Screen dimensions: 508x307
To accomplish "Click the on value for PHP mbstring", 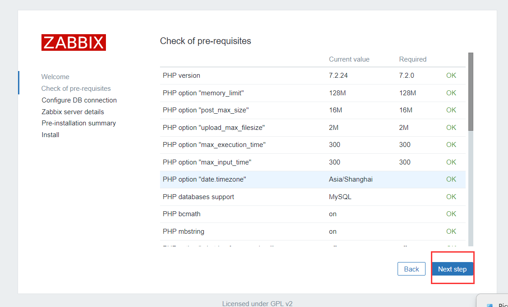I will click(x=333, y=231).
